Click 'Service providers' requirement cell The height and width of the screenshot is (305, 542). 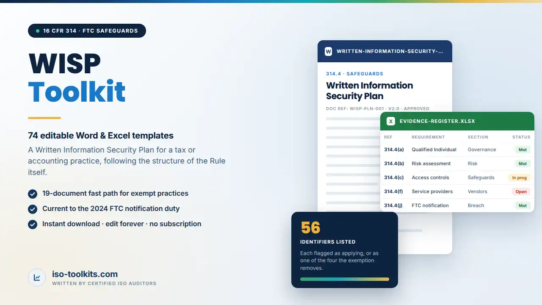tap(432, 191)
